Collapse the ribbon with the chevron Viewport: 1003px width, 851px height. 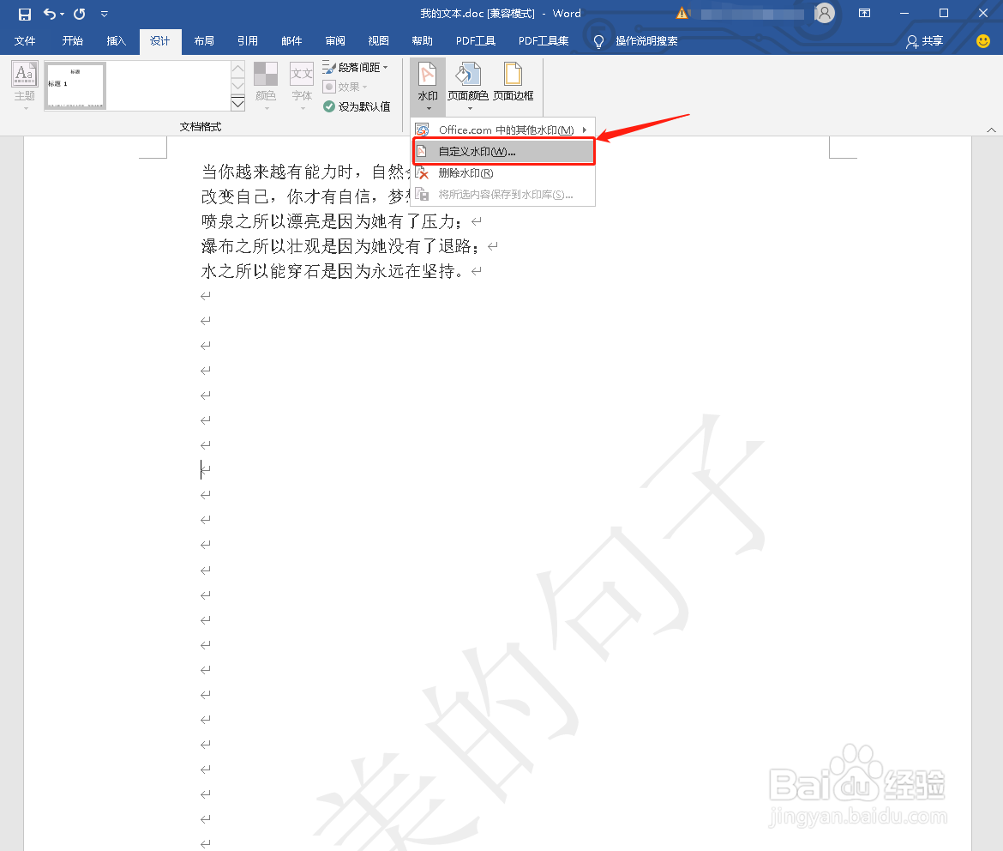991,130
